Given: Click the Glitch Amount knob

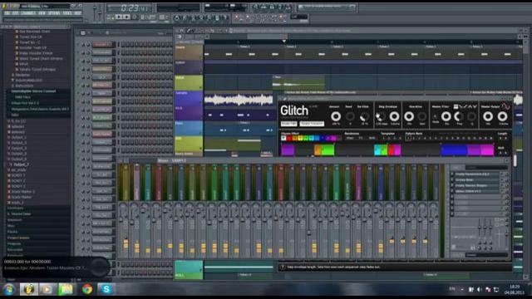Looking at the screenshot, I should 336,116.
